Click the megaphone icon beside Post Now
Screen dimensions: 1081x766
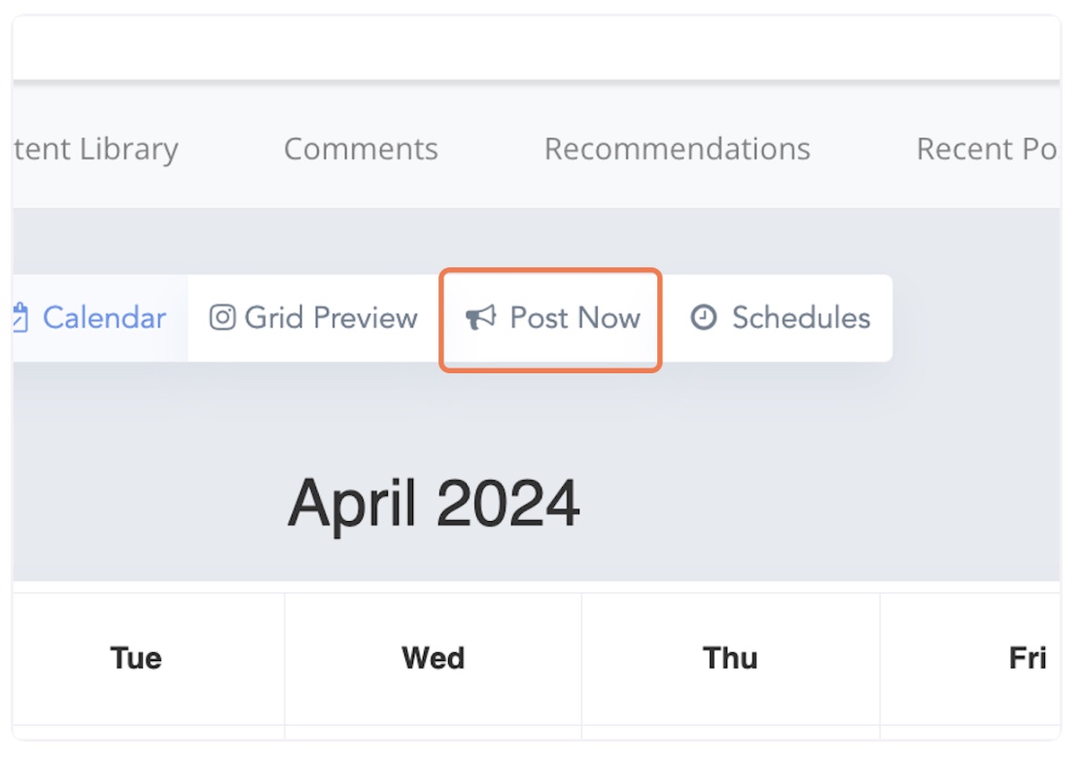coord(480,318)
